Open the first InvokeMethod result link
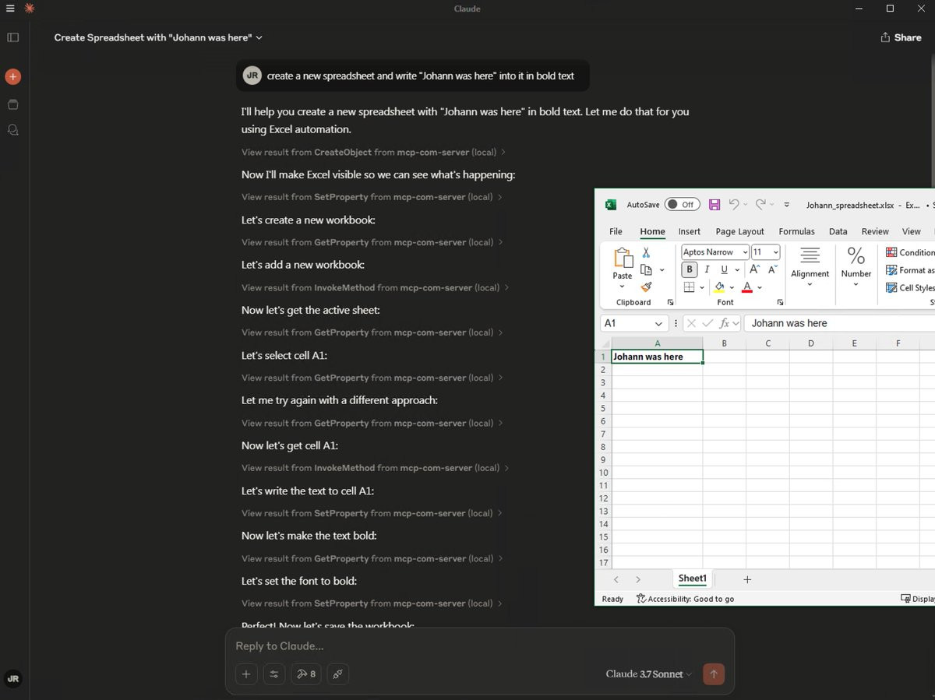 [x=376, y=287]
